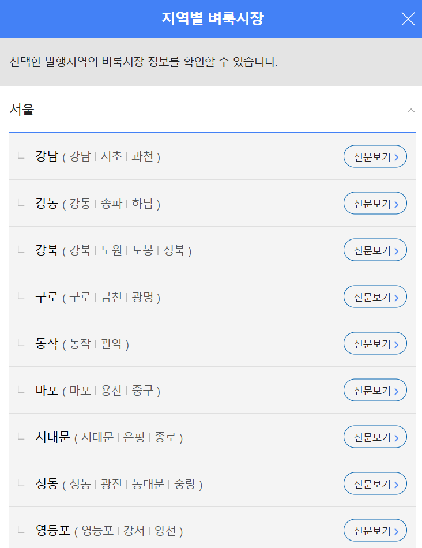
Task: Select the 동작 region label
Action: [x=47, y=343]
